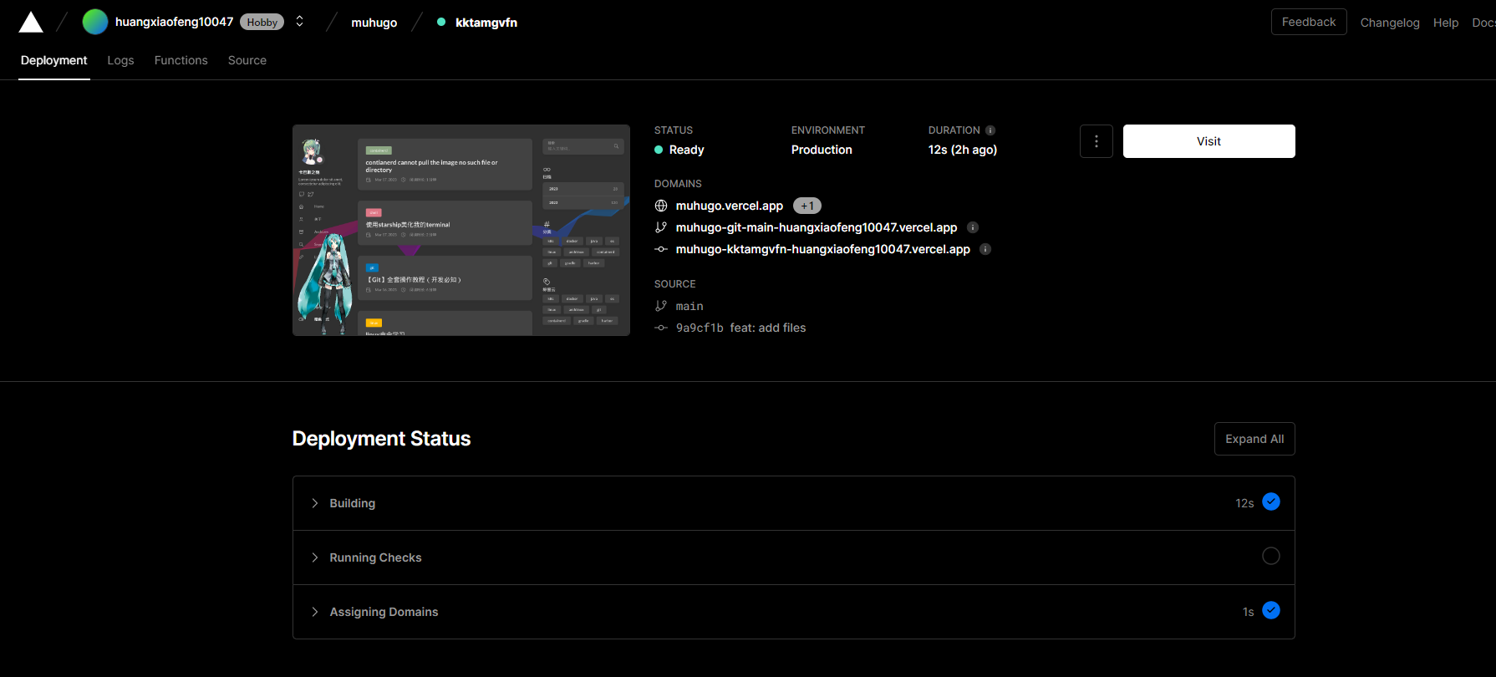Open the team switcher chevrons
Image resolution: width=1496 pixels, height=677 pixels.
pyautogui.click(x=300, y=22)
